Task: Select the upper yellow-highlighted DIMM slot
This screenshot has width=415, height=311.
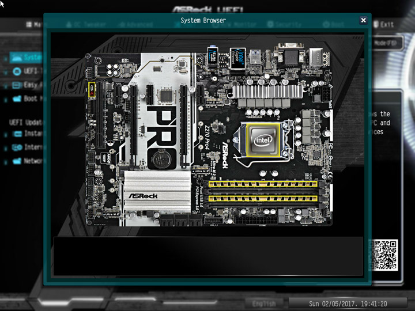Action: (263, 184)
